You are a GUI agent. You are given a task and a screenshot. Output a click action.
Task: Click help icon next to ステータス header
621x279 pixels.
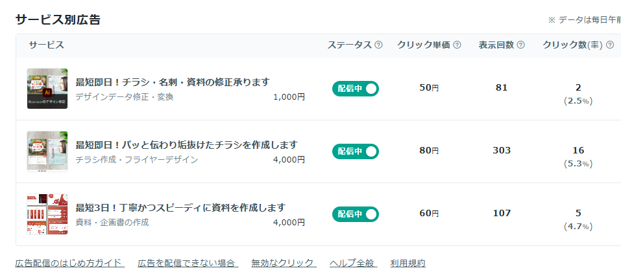click(x=378, y=45)
